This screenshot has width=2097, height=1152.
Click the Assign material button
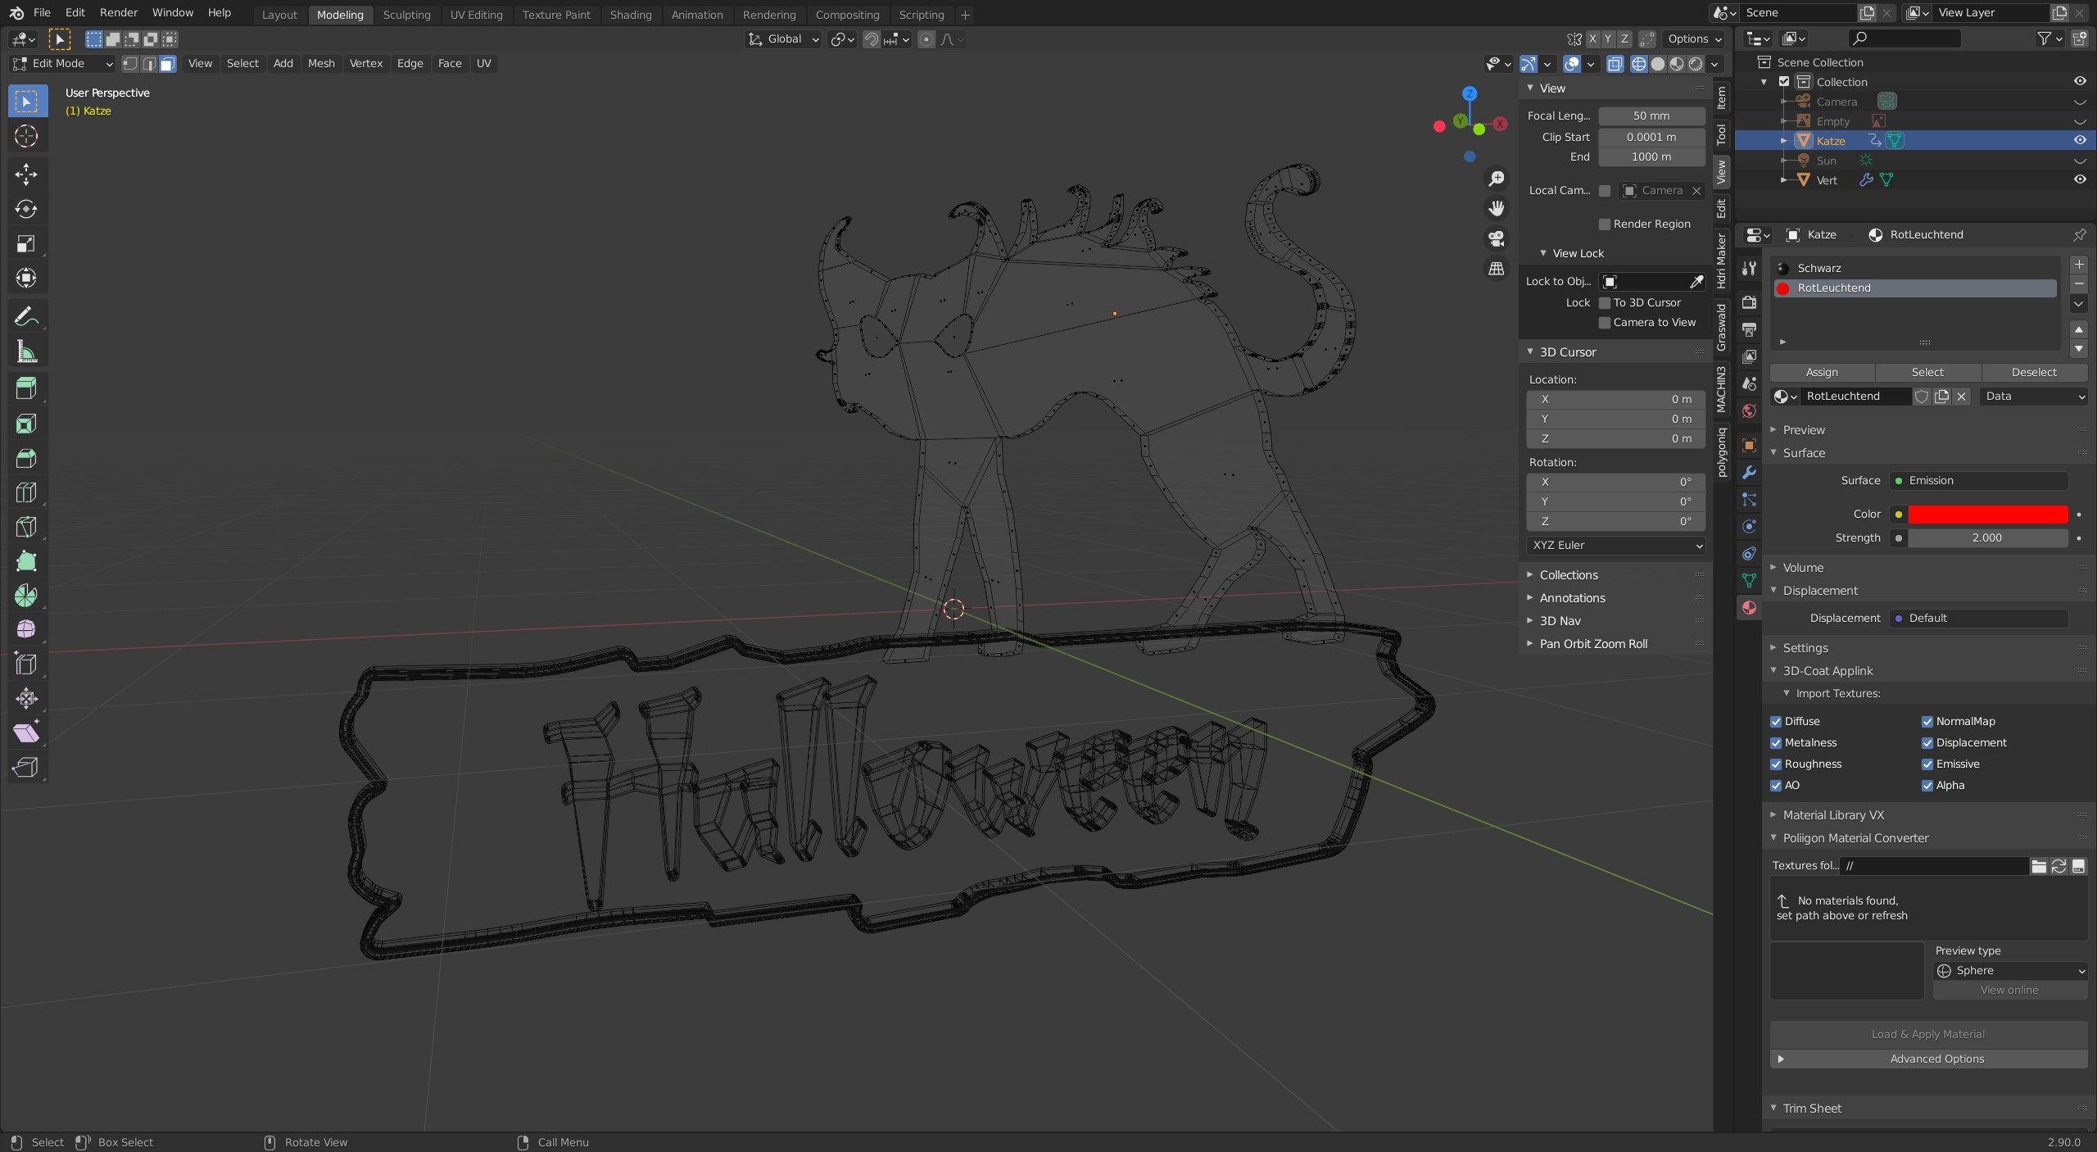(x=1822, y=372)
